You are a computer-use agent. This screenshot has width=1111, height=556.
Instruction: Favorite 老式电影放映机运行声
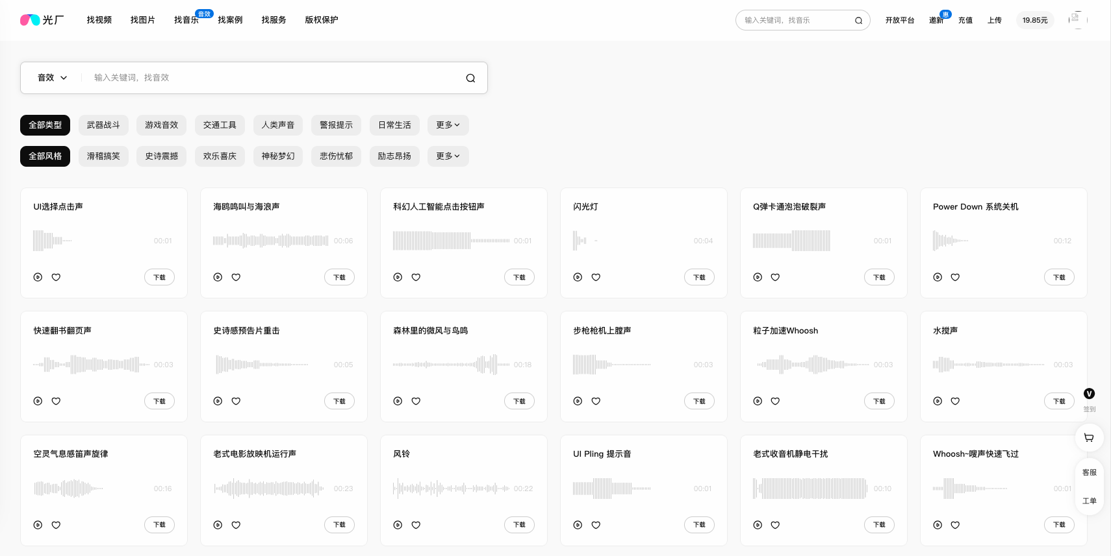coord(236,525)
